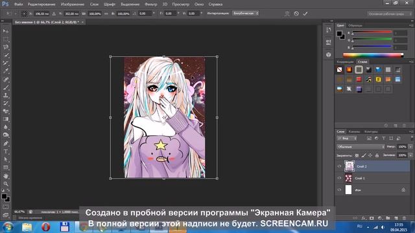The height and width of the screenshot is (233, 415).
Task: Select the Eraser tool
Action: (6, 111)
